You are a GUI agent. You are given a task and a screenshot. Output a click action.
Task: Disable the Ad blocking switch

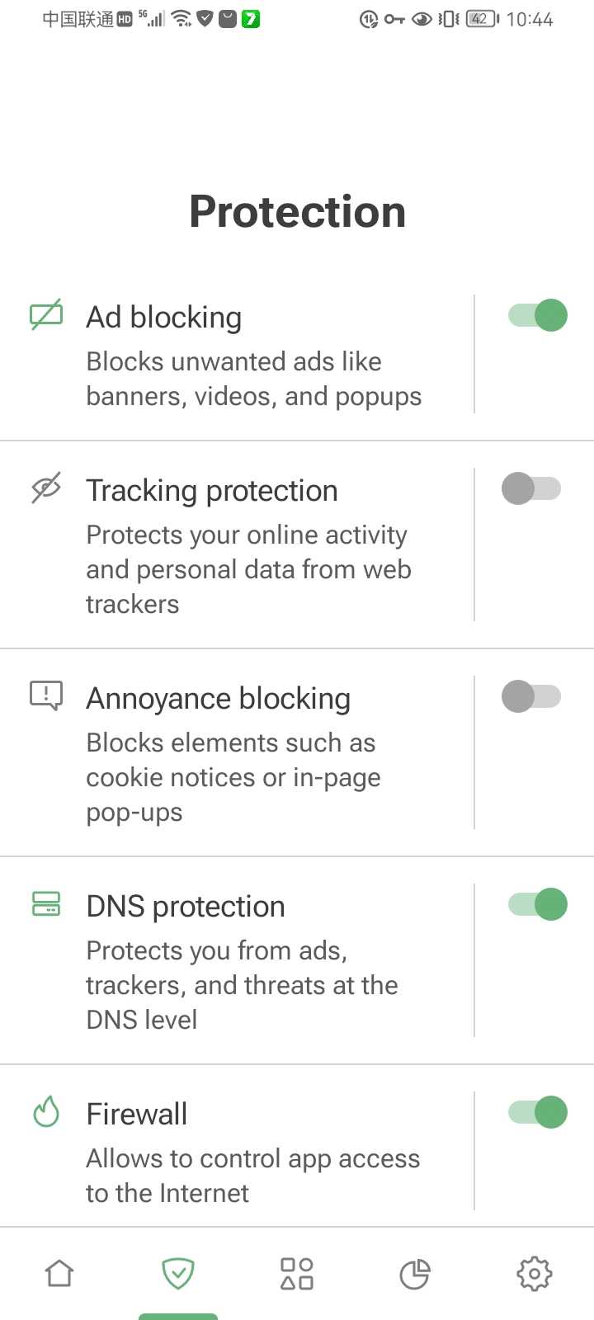coord(538,315)
